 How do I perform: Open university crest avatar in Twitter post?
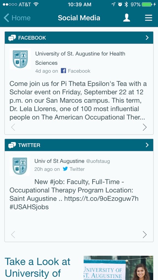20,166
